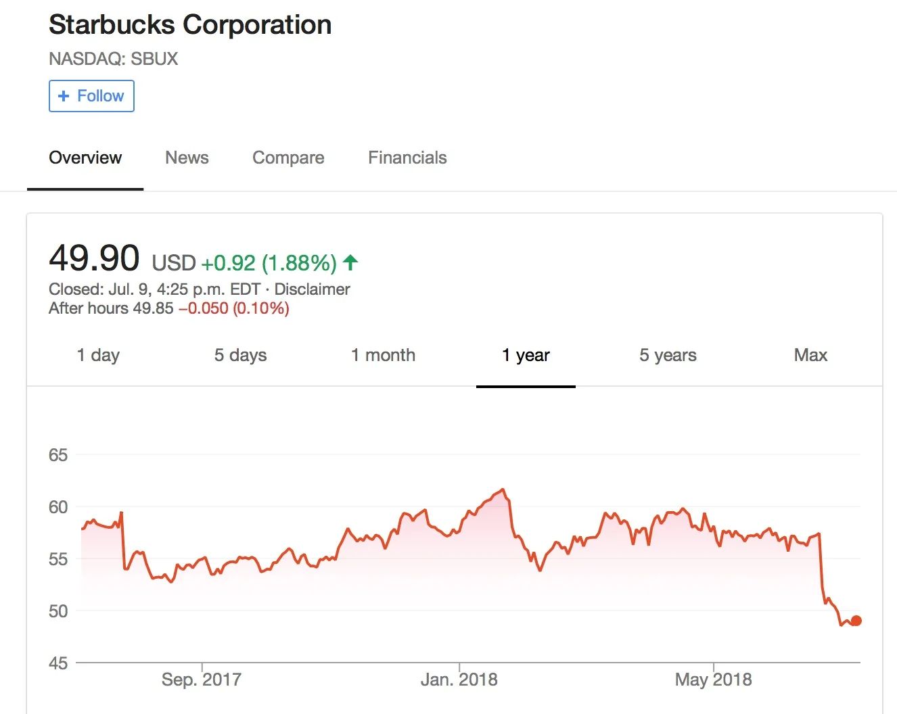Open the Overview tab

85,158
